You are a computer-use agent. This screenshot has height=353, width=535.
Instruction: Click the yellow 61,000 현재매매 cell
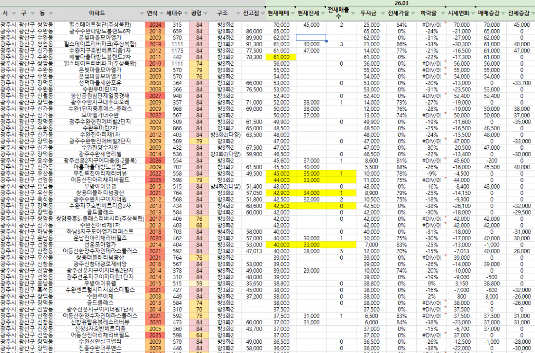click(281, 57)
